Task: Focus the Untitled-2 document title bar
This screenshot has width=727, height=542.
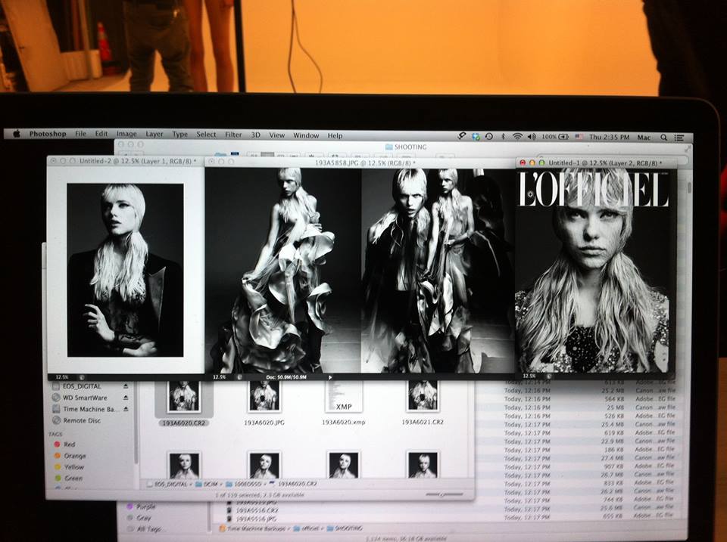Action: click(126, 161)
